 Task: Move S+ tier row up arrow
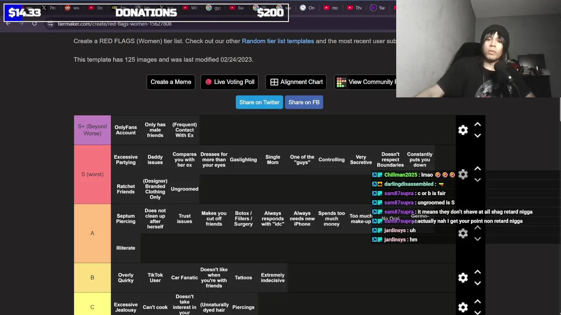[478, 125]
